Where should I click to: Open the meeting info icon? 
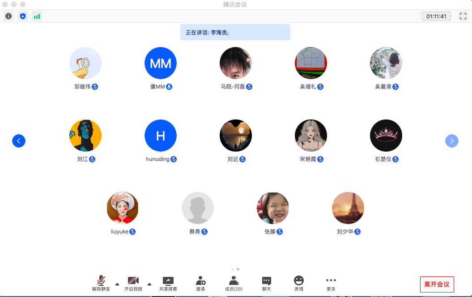[x=9, y=16]
